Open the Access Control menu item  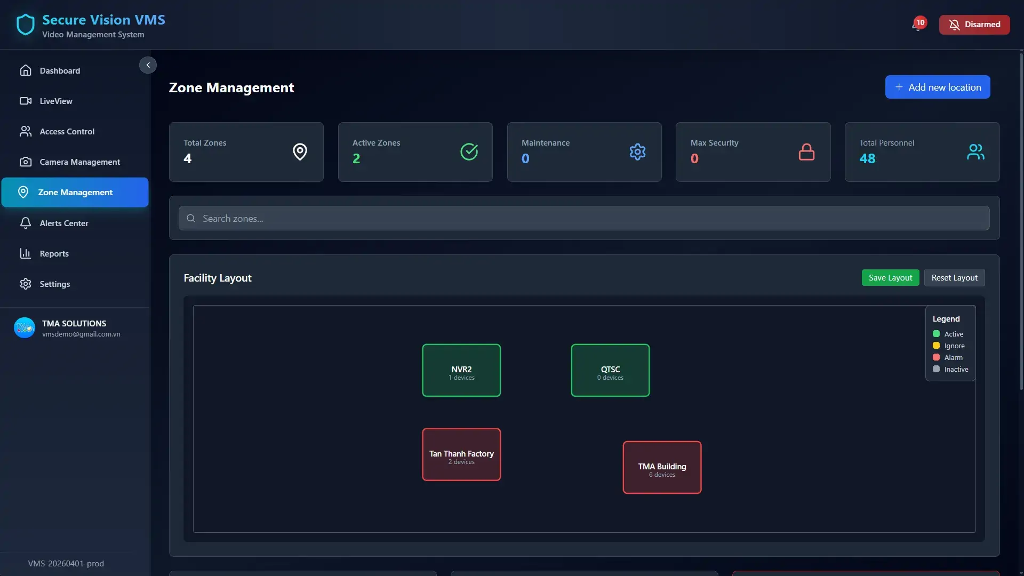click(x=75, y=131)
